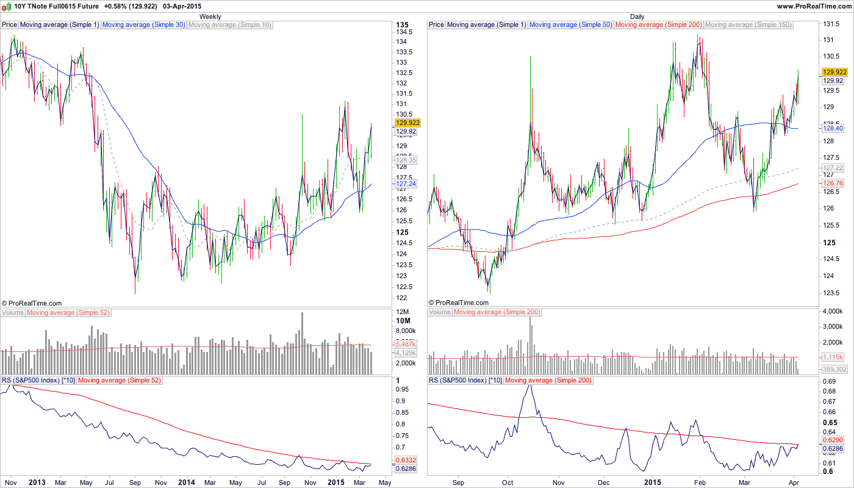
Task: Click Dec on the Daily time axis
Action: tap(604, 483)
